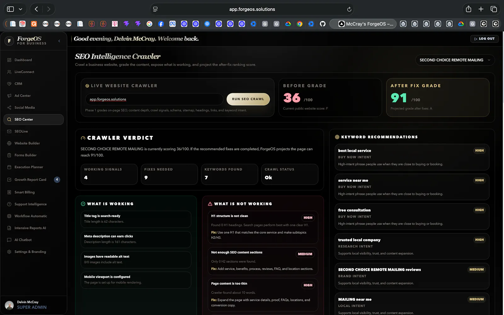Viewport: 504px width, 315px height.
Task: Open Ad Center megaphone icon
Action: tap(9, 96)
